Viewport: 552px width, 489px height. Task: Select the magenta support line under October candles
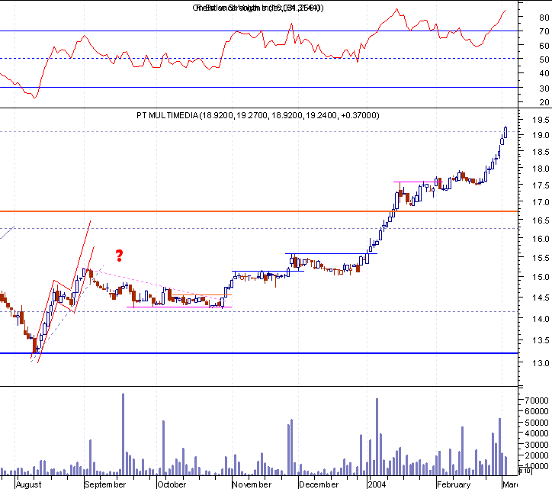179,307
